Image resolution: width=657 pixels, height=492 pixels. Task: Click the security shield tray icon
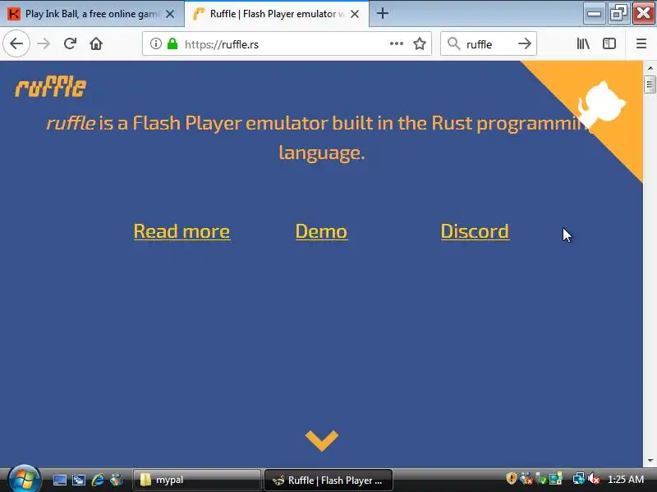click(511, 478)
